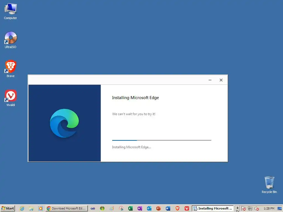The image size is (283, 212).
Task: Launch PowerPoint from the taskbar
Action: click(158, 209)
